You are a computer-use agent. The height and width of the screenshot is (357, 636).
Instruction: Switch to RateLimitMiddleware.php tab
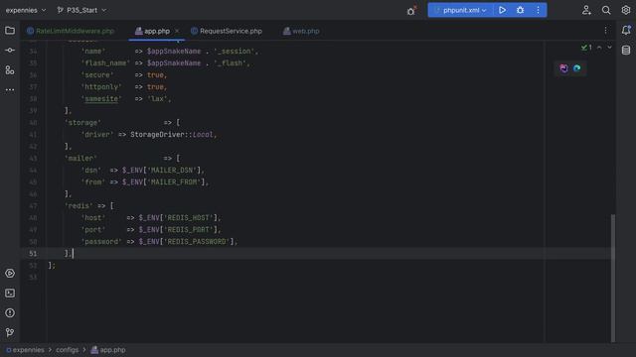point(71,31)
